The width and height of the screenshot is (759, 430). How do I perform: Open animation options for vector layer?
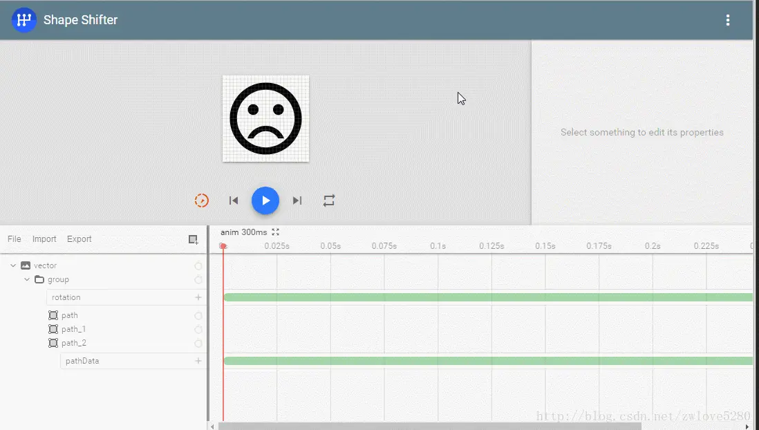click(198, 266)
